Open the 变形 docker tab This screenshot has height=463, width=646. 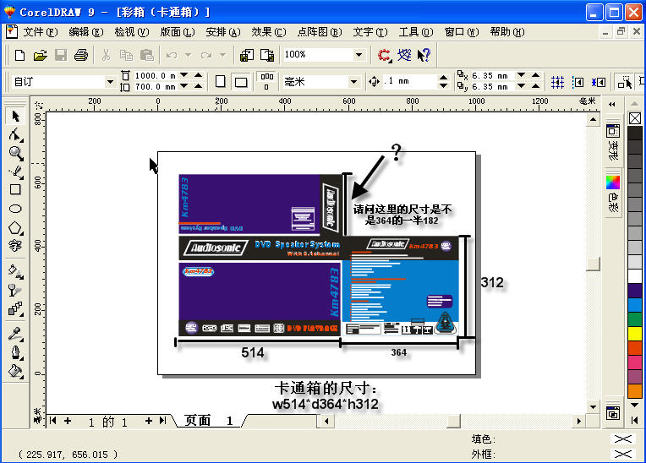pyautogui.click(x=613, y=142)
